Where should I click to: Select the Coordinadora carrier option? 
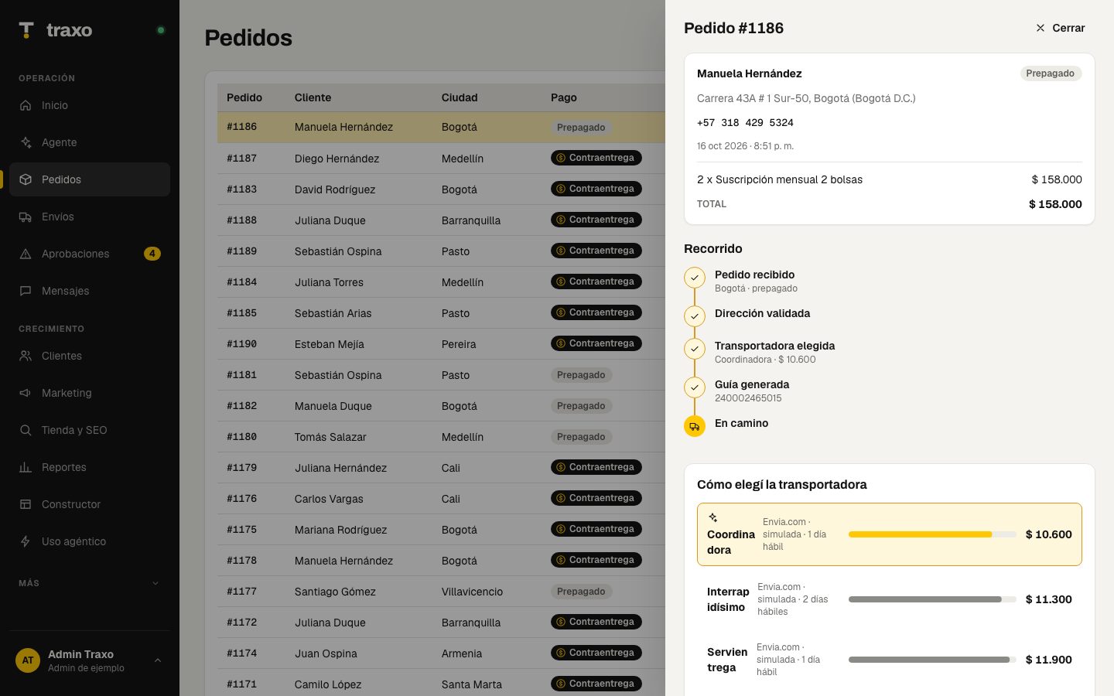890,534
